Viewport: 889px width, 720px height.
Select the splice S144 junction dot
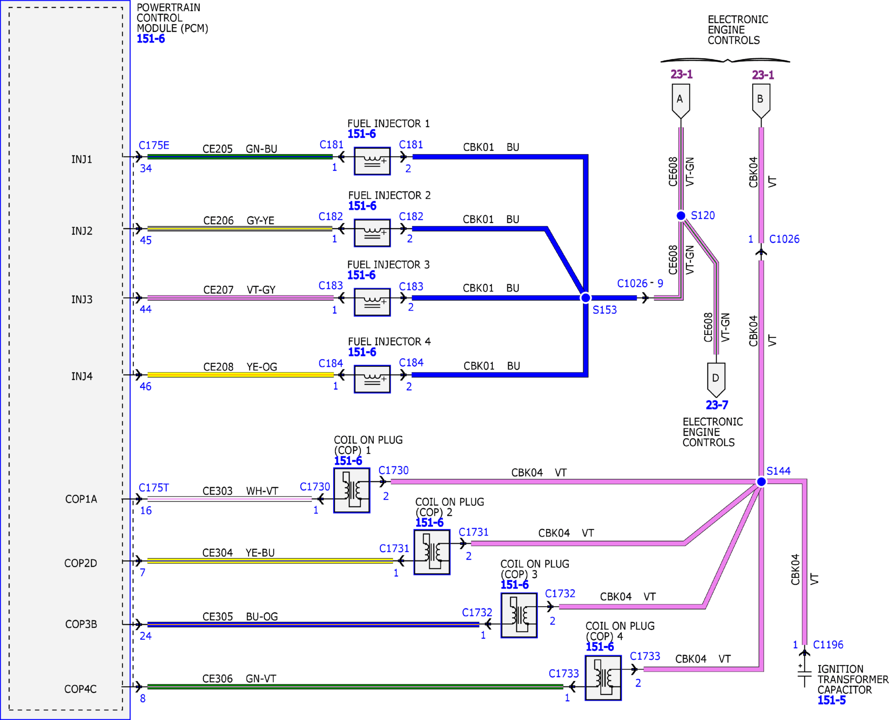click(761, 482)
